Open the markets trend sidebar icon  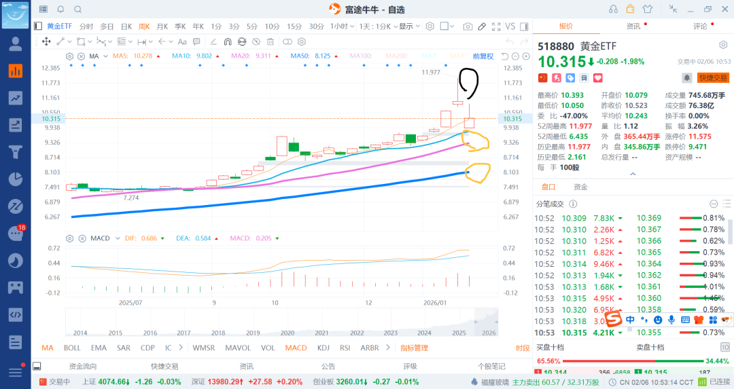point(16,98)
